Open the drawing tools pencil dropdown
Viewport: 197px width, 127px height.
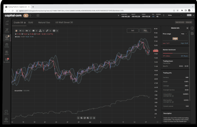(48, 31)
